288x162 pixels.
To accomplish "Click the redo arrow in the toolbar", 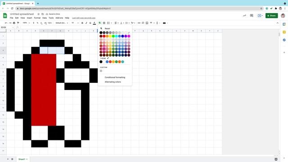I will (10, 23).
